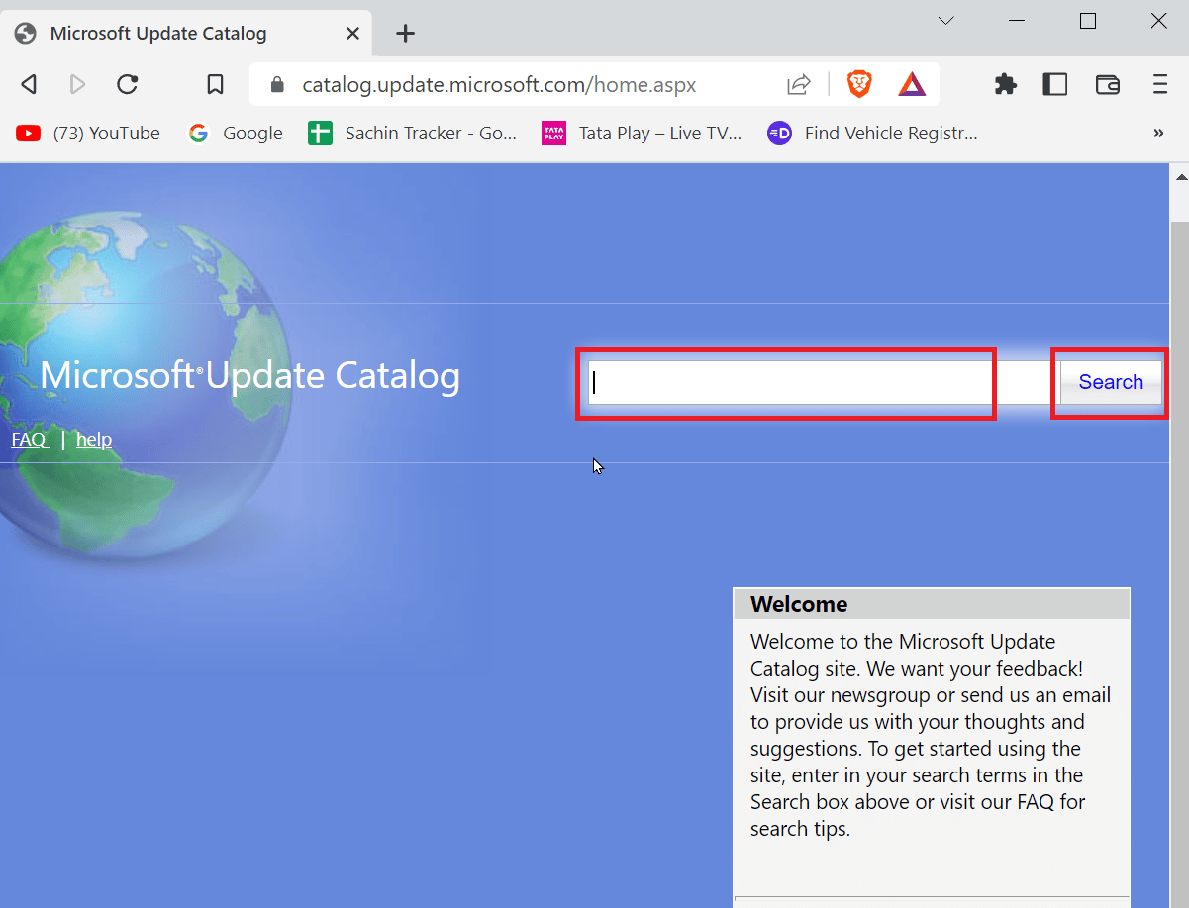The height and width of the screenshot is (908, 1189).
Task: Open the YouTube bookmark
Action: (88, 134)
